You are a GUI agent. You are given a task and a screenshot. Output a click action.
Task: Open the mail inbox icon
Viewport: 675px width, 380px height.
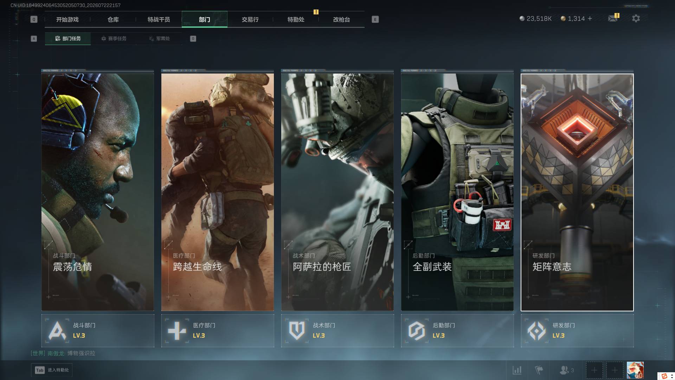pos(613,18)
